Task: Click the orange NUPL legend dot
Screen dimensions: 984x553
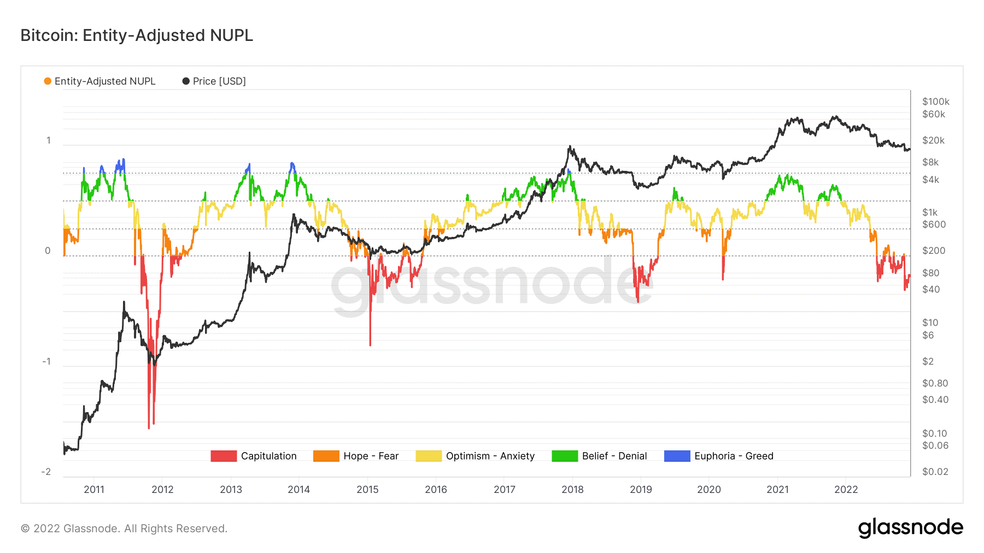Action: [x=48, y=81]
